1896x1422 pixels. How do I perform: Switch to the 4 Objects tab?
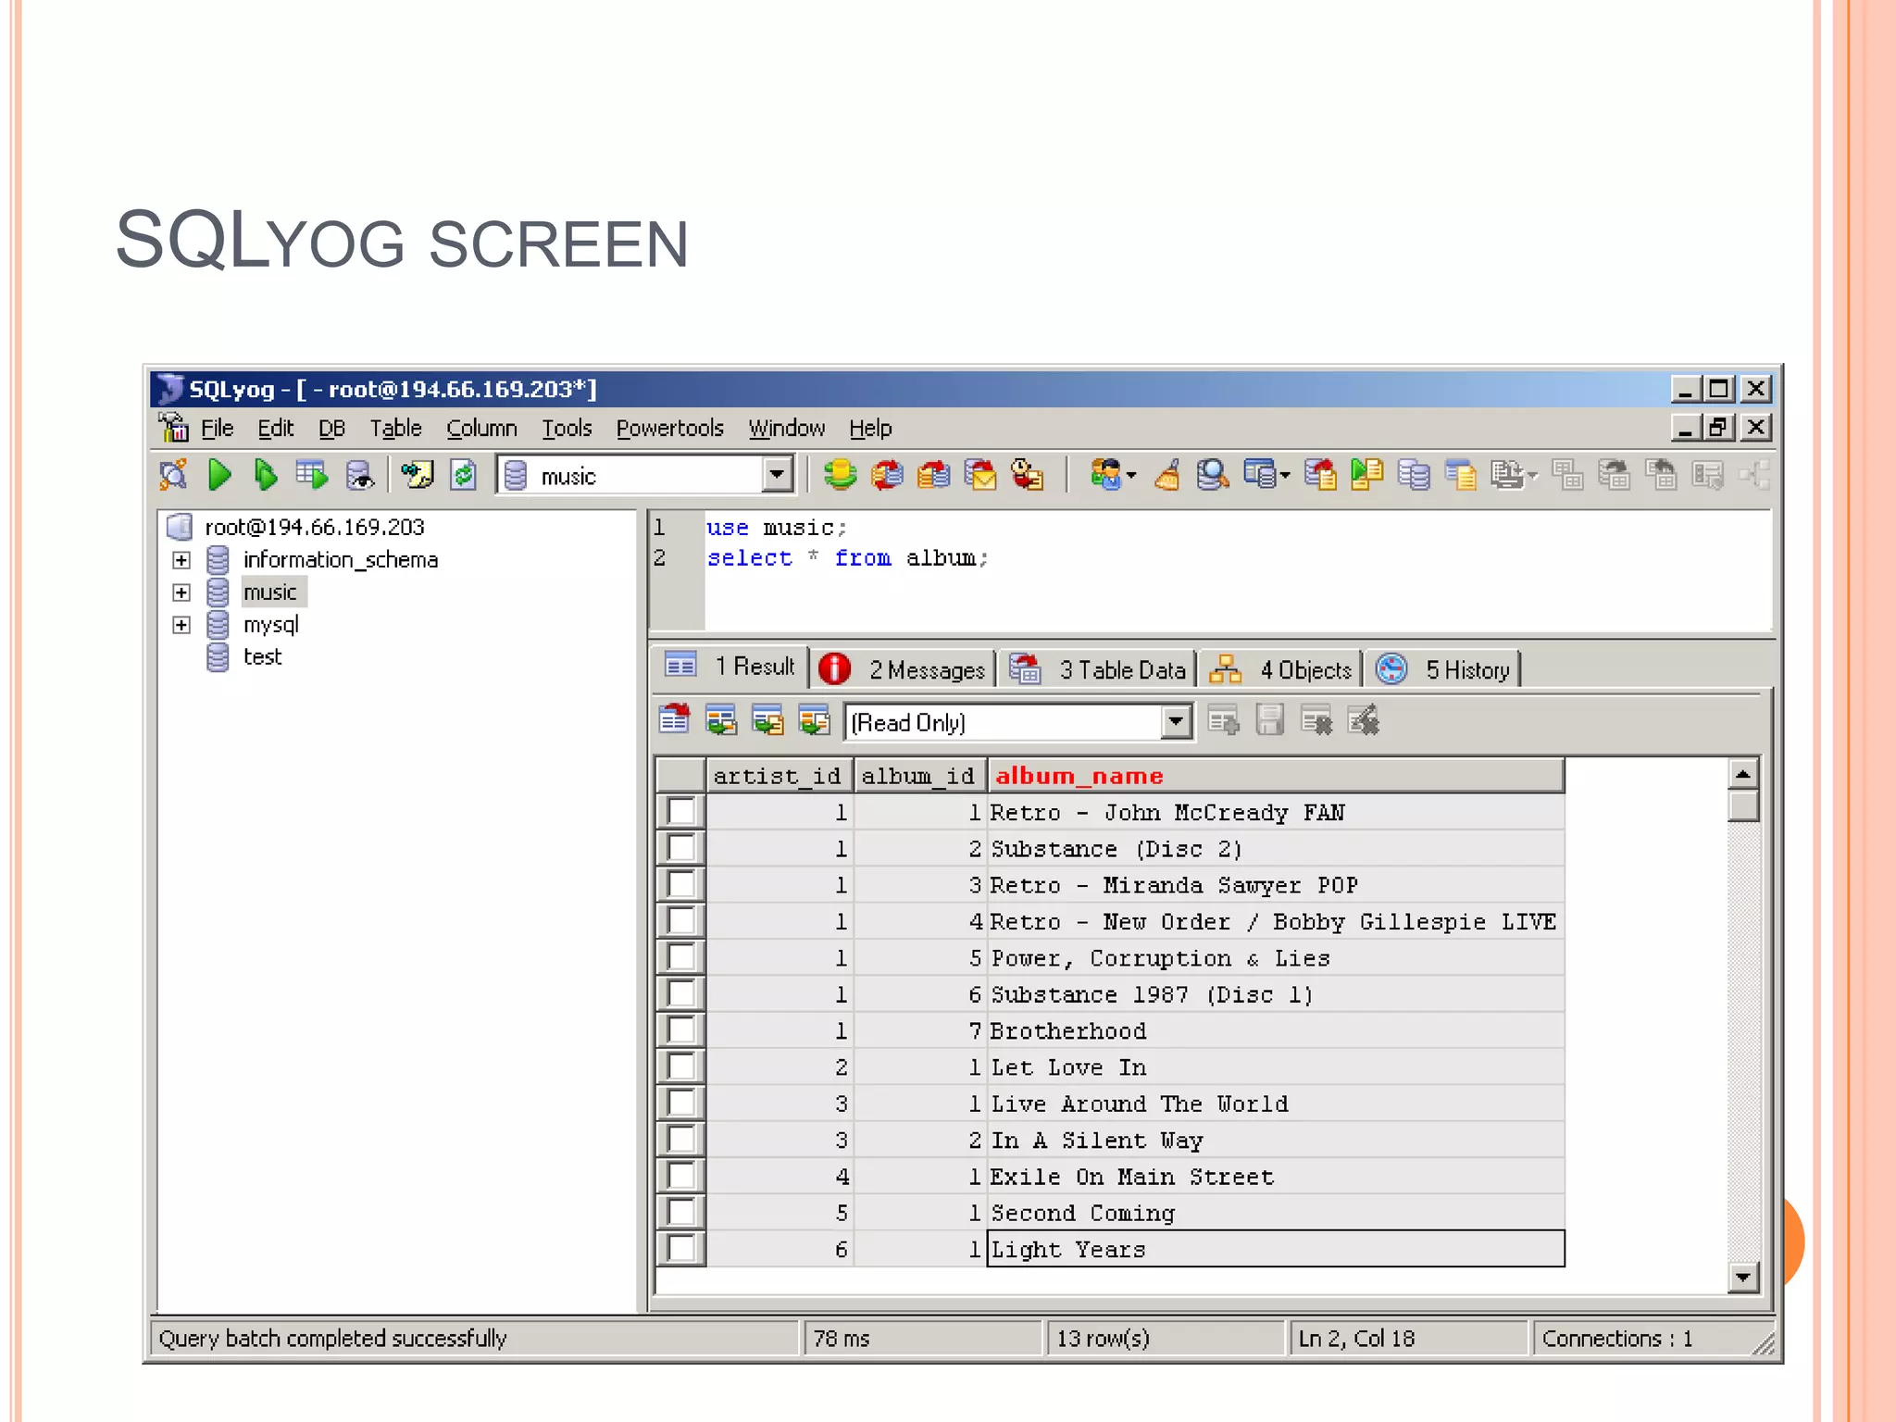pos(1281,668)
